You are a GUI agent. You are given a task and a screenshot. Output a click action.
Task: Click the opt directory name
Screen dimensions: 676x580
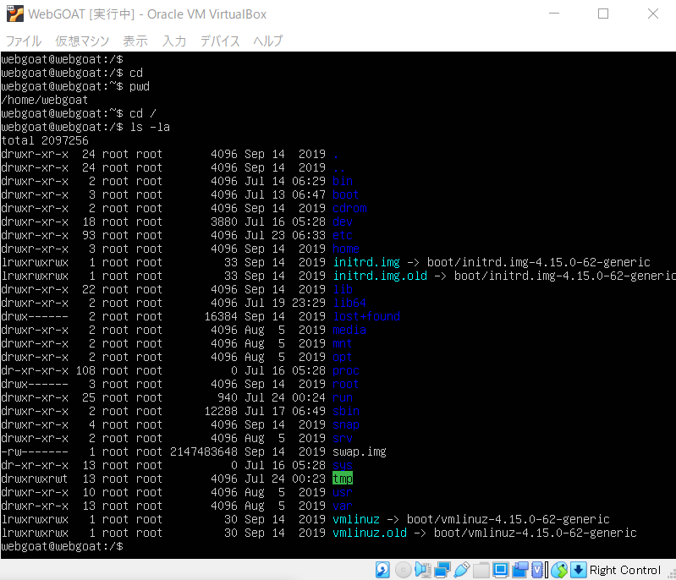point(343,358)
